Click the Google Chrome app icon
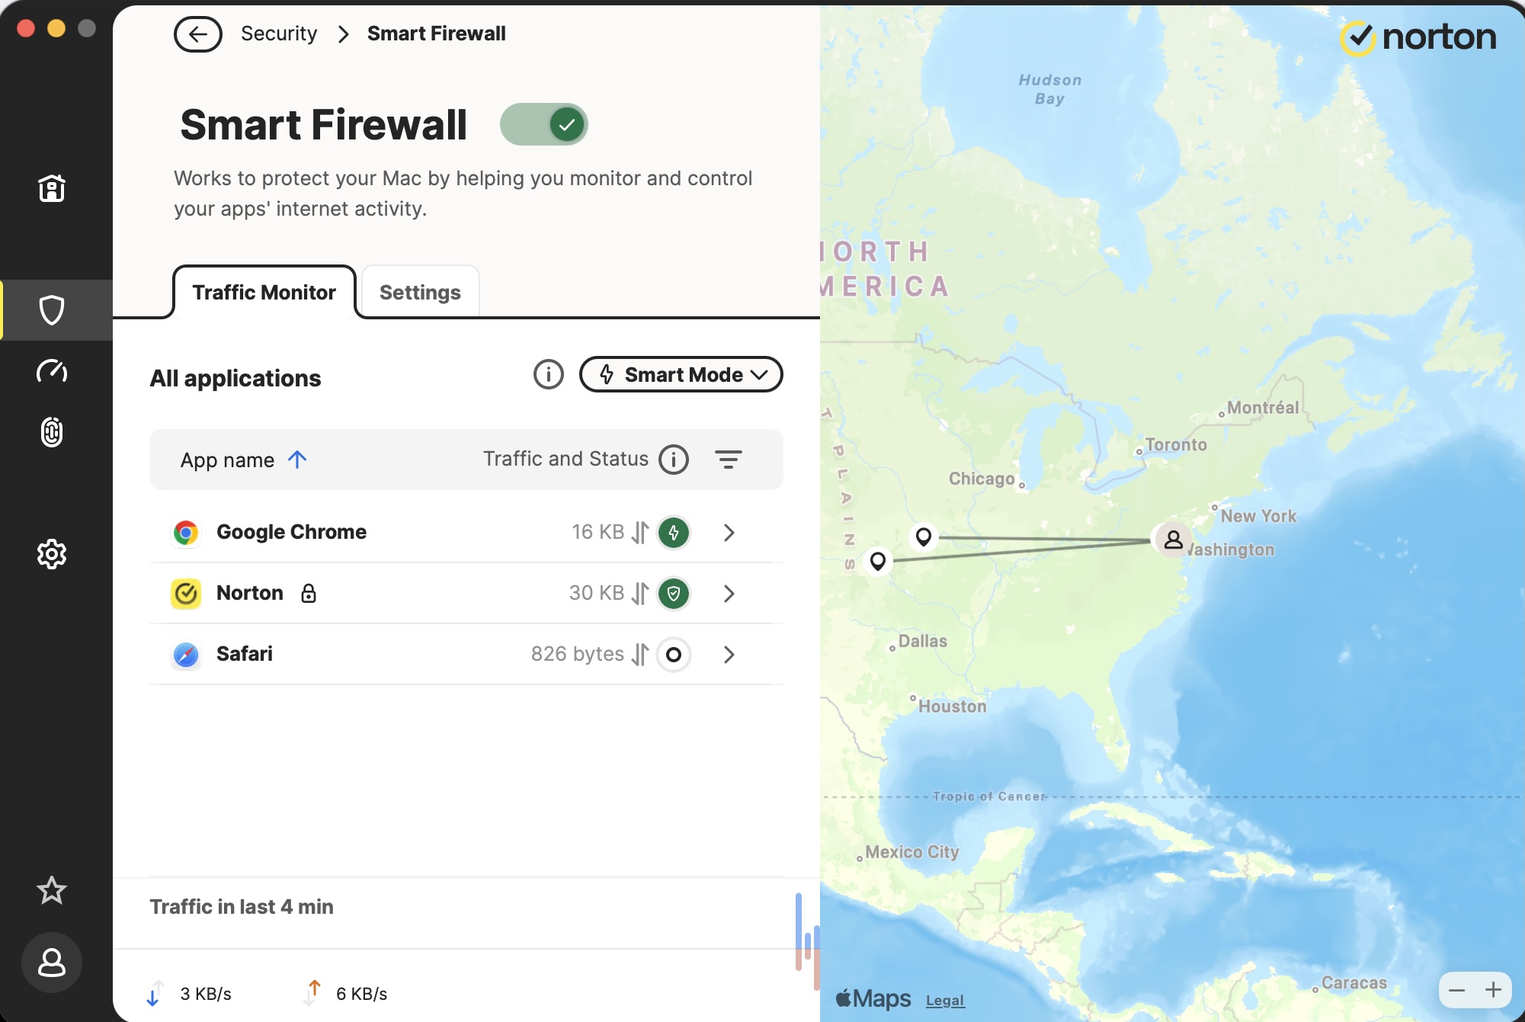Viewport: 1525px width, 1022px height. click(x=186, y=532)
